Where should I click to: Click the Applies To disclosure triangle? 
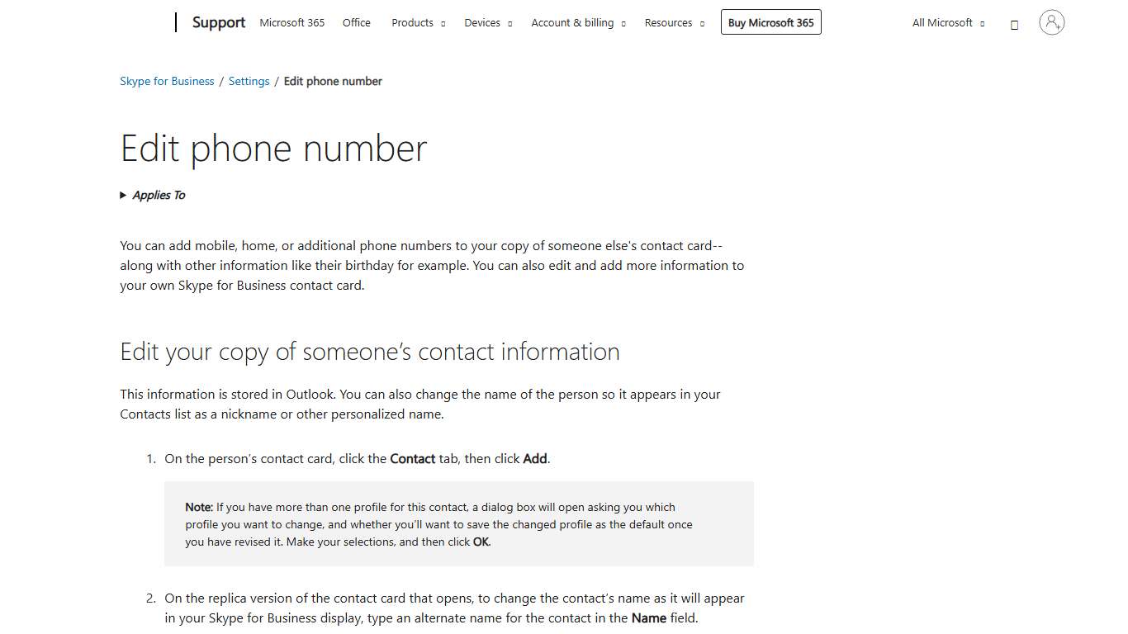click(123, 195)
